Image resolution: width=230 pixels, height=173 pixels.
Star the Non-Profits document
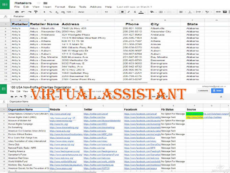tap(76, 88)
